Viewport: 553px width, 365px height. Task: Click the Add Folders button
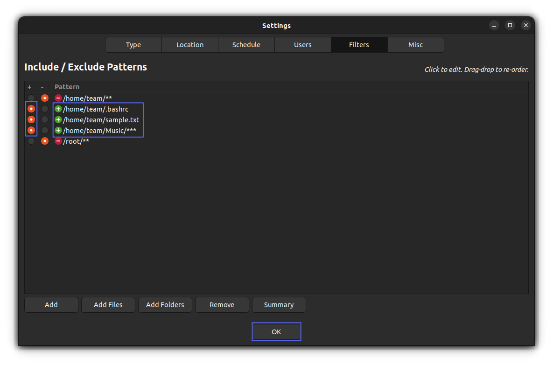point(165,305)
